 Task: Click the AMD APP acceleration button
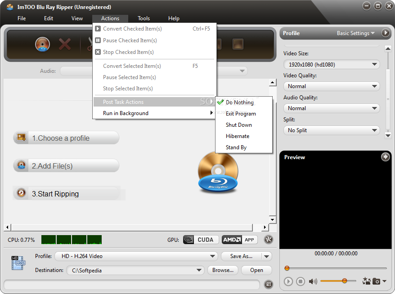click(x=239, y=240)
